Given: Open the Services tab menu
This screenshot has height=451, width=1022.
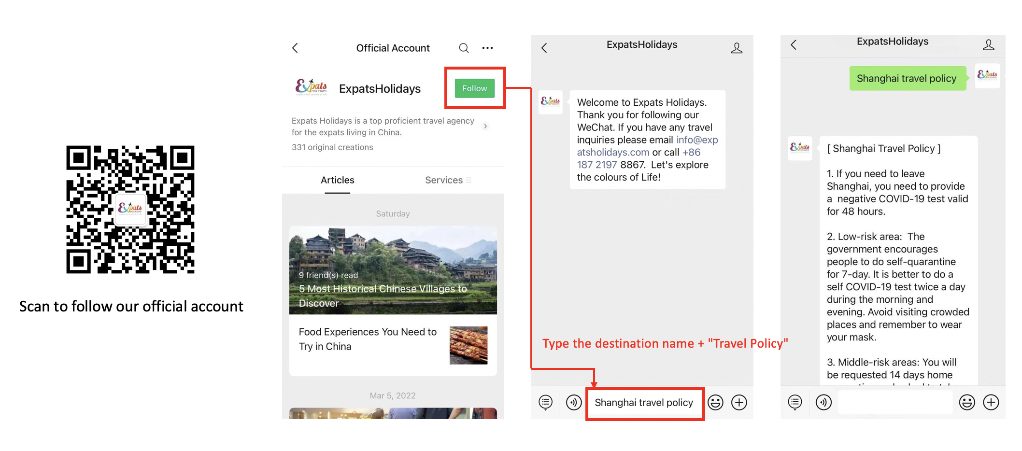Looking at the screenshot, I should (448, 180).
